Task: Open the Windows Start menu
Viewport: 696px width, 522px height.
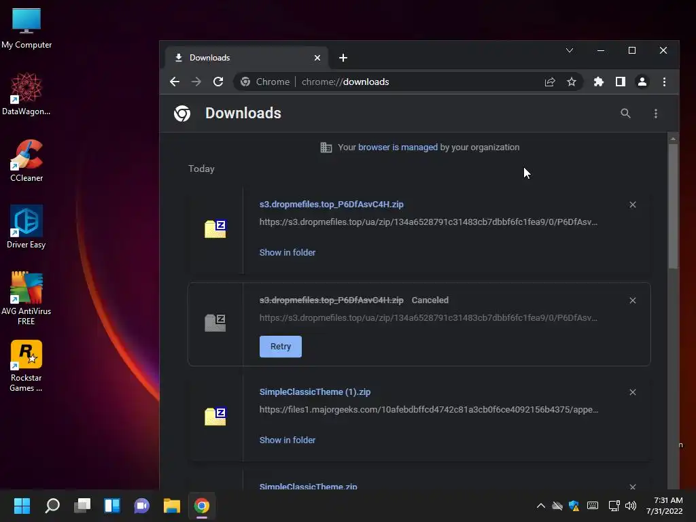Action: point(22,506)
